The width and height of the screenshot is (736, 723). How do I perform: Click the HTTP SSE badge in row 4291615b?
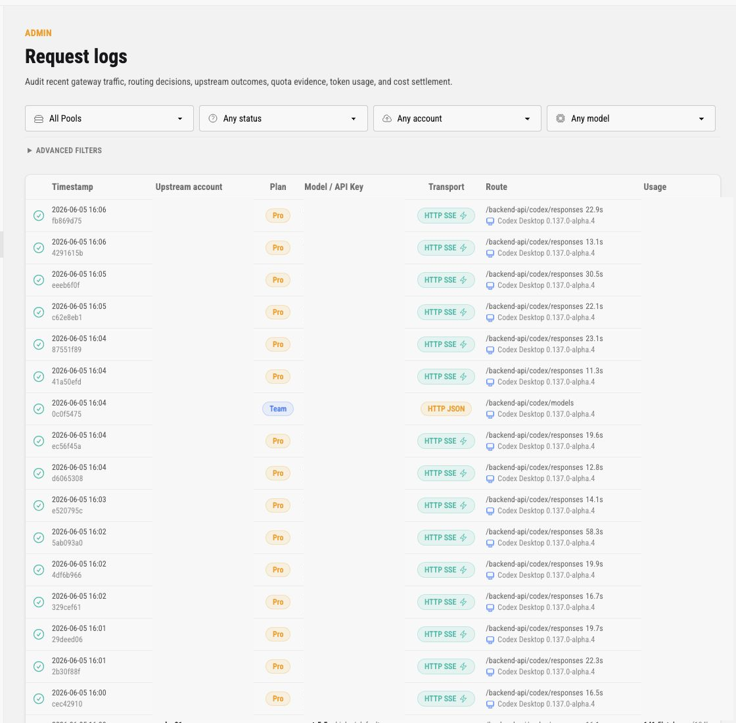coord(446,248)
